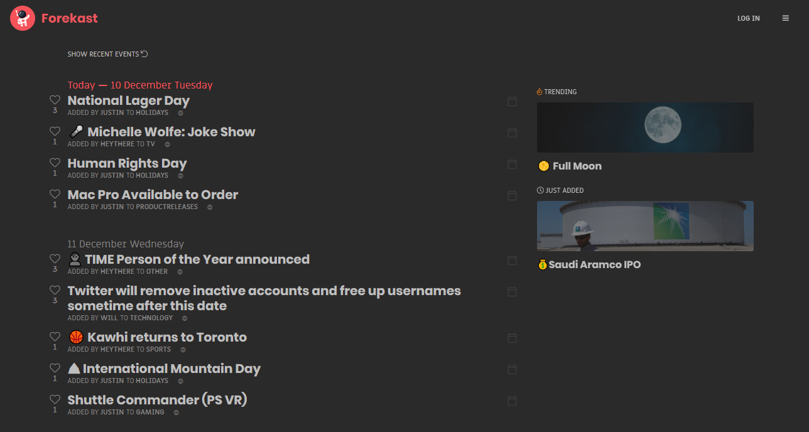Click globe icon under Human Rights Day
The width and height of the screenshot is (809, 432).
coord(180,176)
